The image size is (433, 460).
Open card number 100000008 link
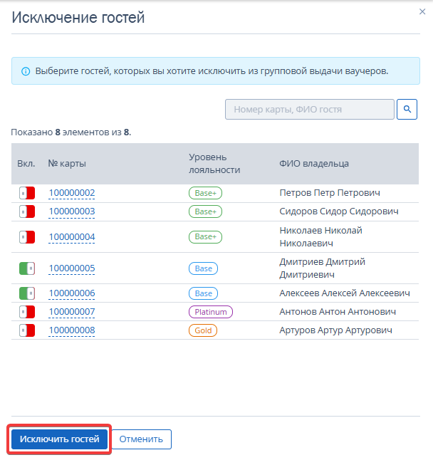coord(72,330)
